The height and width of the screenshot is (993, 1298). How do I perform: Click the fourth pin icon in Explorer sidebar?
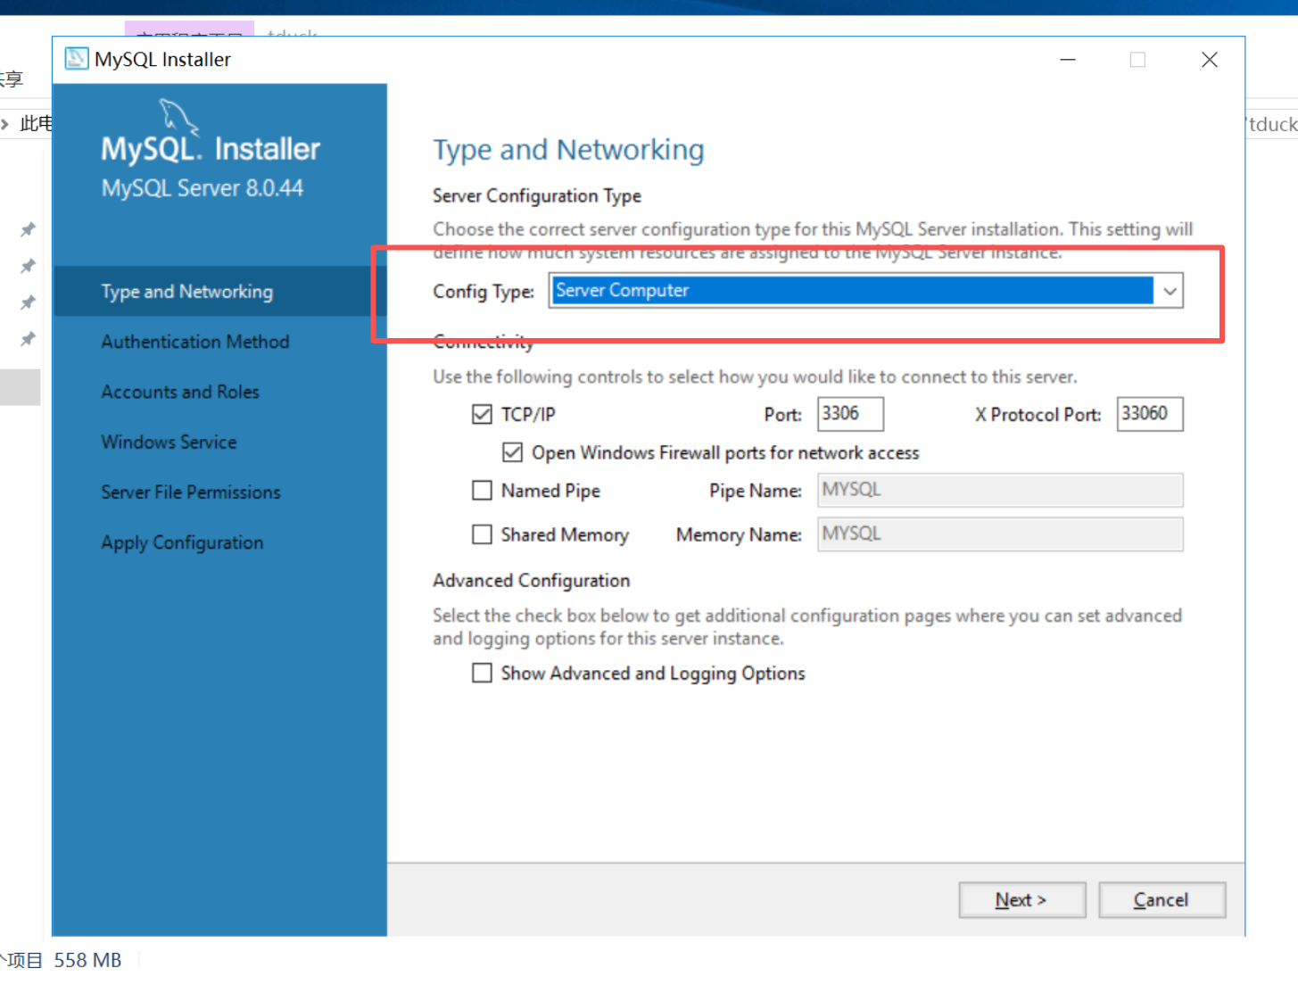tap(29, 339)
